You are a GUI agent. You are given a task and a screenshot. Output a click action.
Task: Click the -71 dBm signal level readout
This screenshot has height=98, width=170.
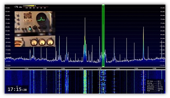(x=18, y=7)
